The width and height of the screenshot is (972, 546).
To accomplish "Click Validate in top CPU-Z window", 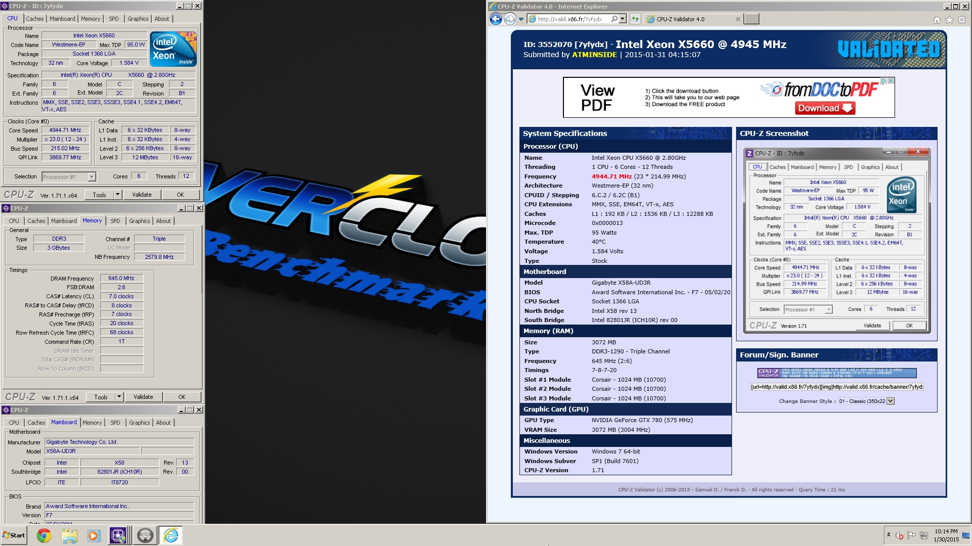I will pos(142,195).
